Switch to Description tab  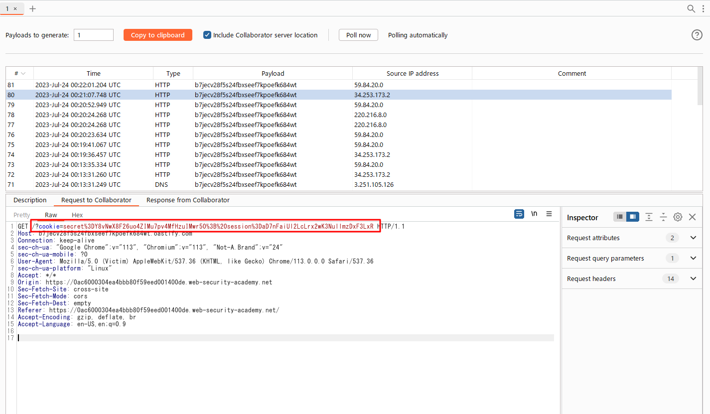[x=30, y=200]
